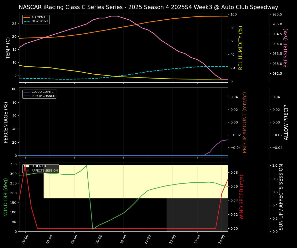Expand the sun up legend box
This screenshot has width=297, height=248.
tap(41, 168)
